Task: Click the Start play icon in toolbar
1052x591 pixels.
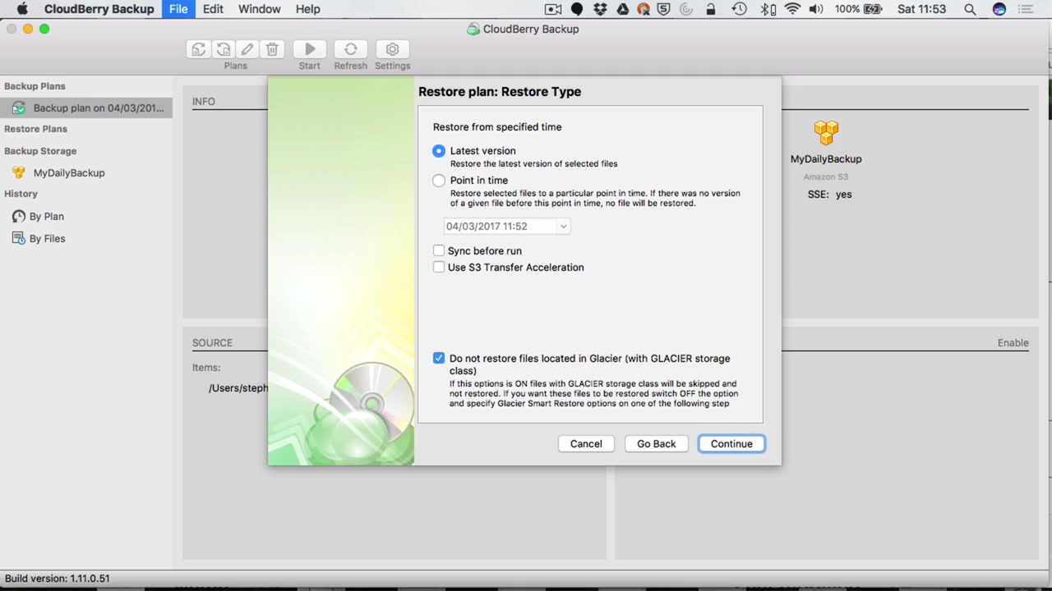Action: pos(310,49)
